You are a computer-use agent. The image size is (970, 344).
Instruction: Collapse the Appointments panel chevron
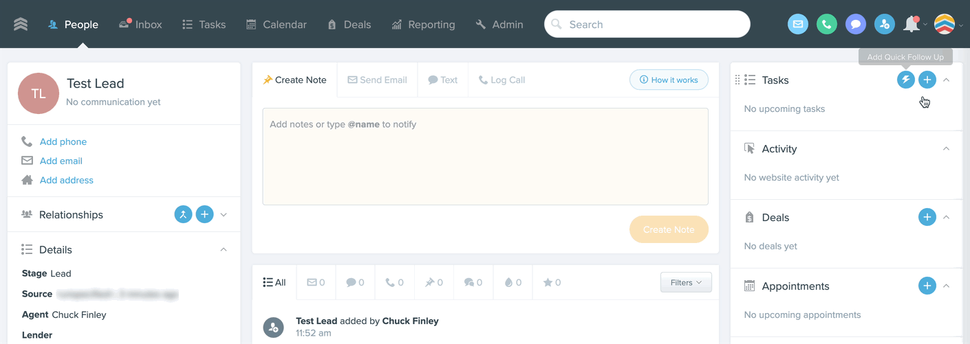click(947, 286)
